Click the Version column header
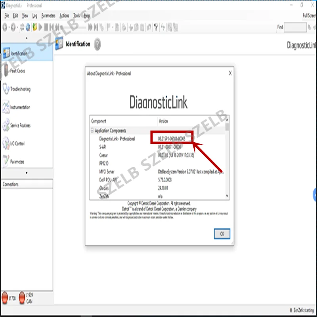The height and width of the screenshot is (317, 317). [191, 121]
